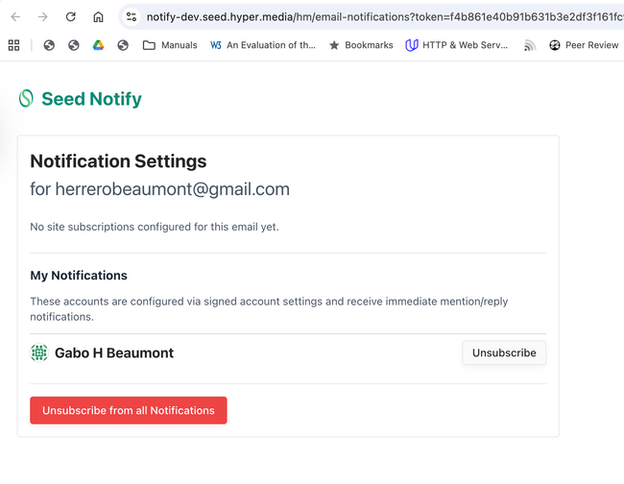Open the W3 An Evaluation bookmark
Screen dimensions: 624x484
(262, 45)
